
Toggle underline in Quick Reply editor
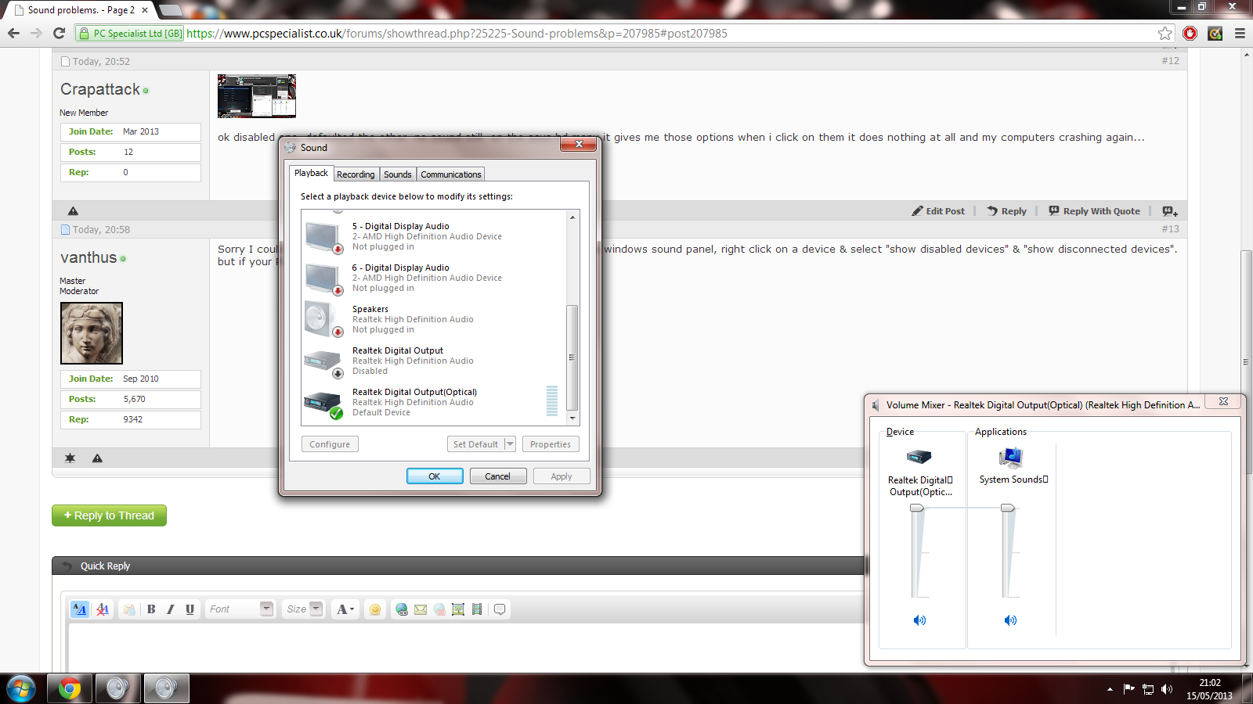coord(190,609)
